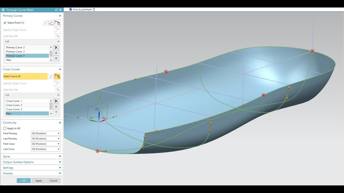The width and height of the screenshot is (344, 193).
Task: Click the Cancel button
Action: tap(53, 181)
